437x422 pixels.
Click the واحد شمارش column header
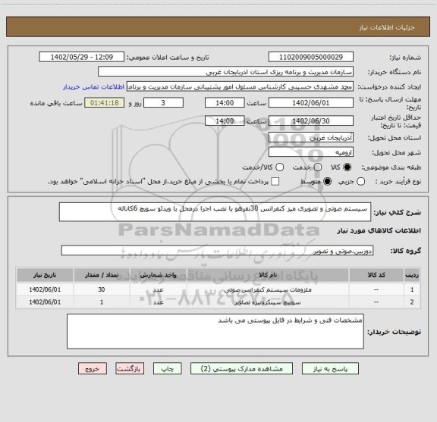pos(158,275)
